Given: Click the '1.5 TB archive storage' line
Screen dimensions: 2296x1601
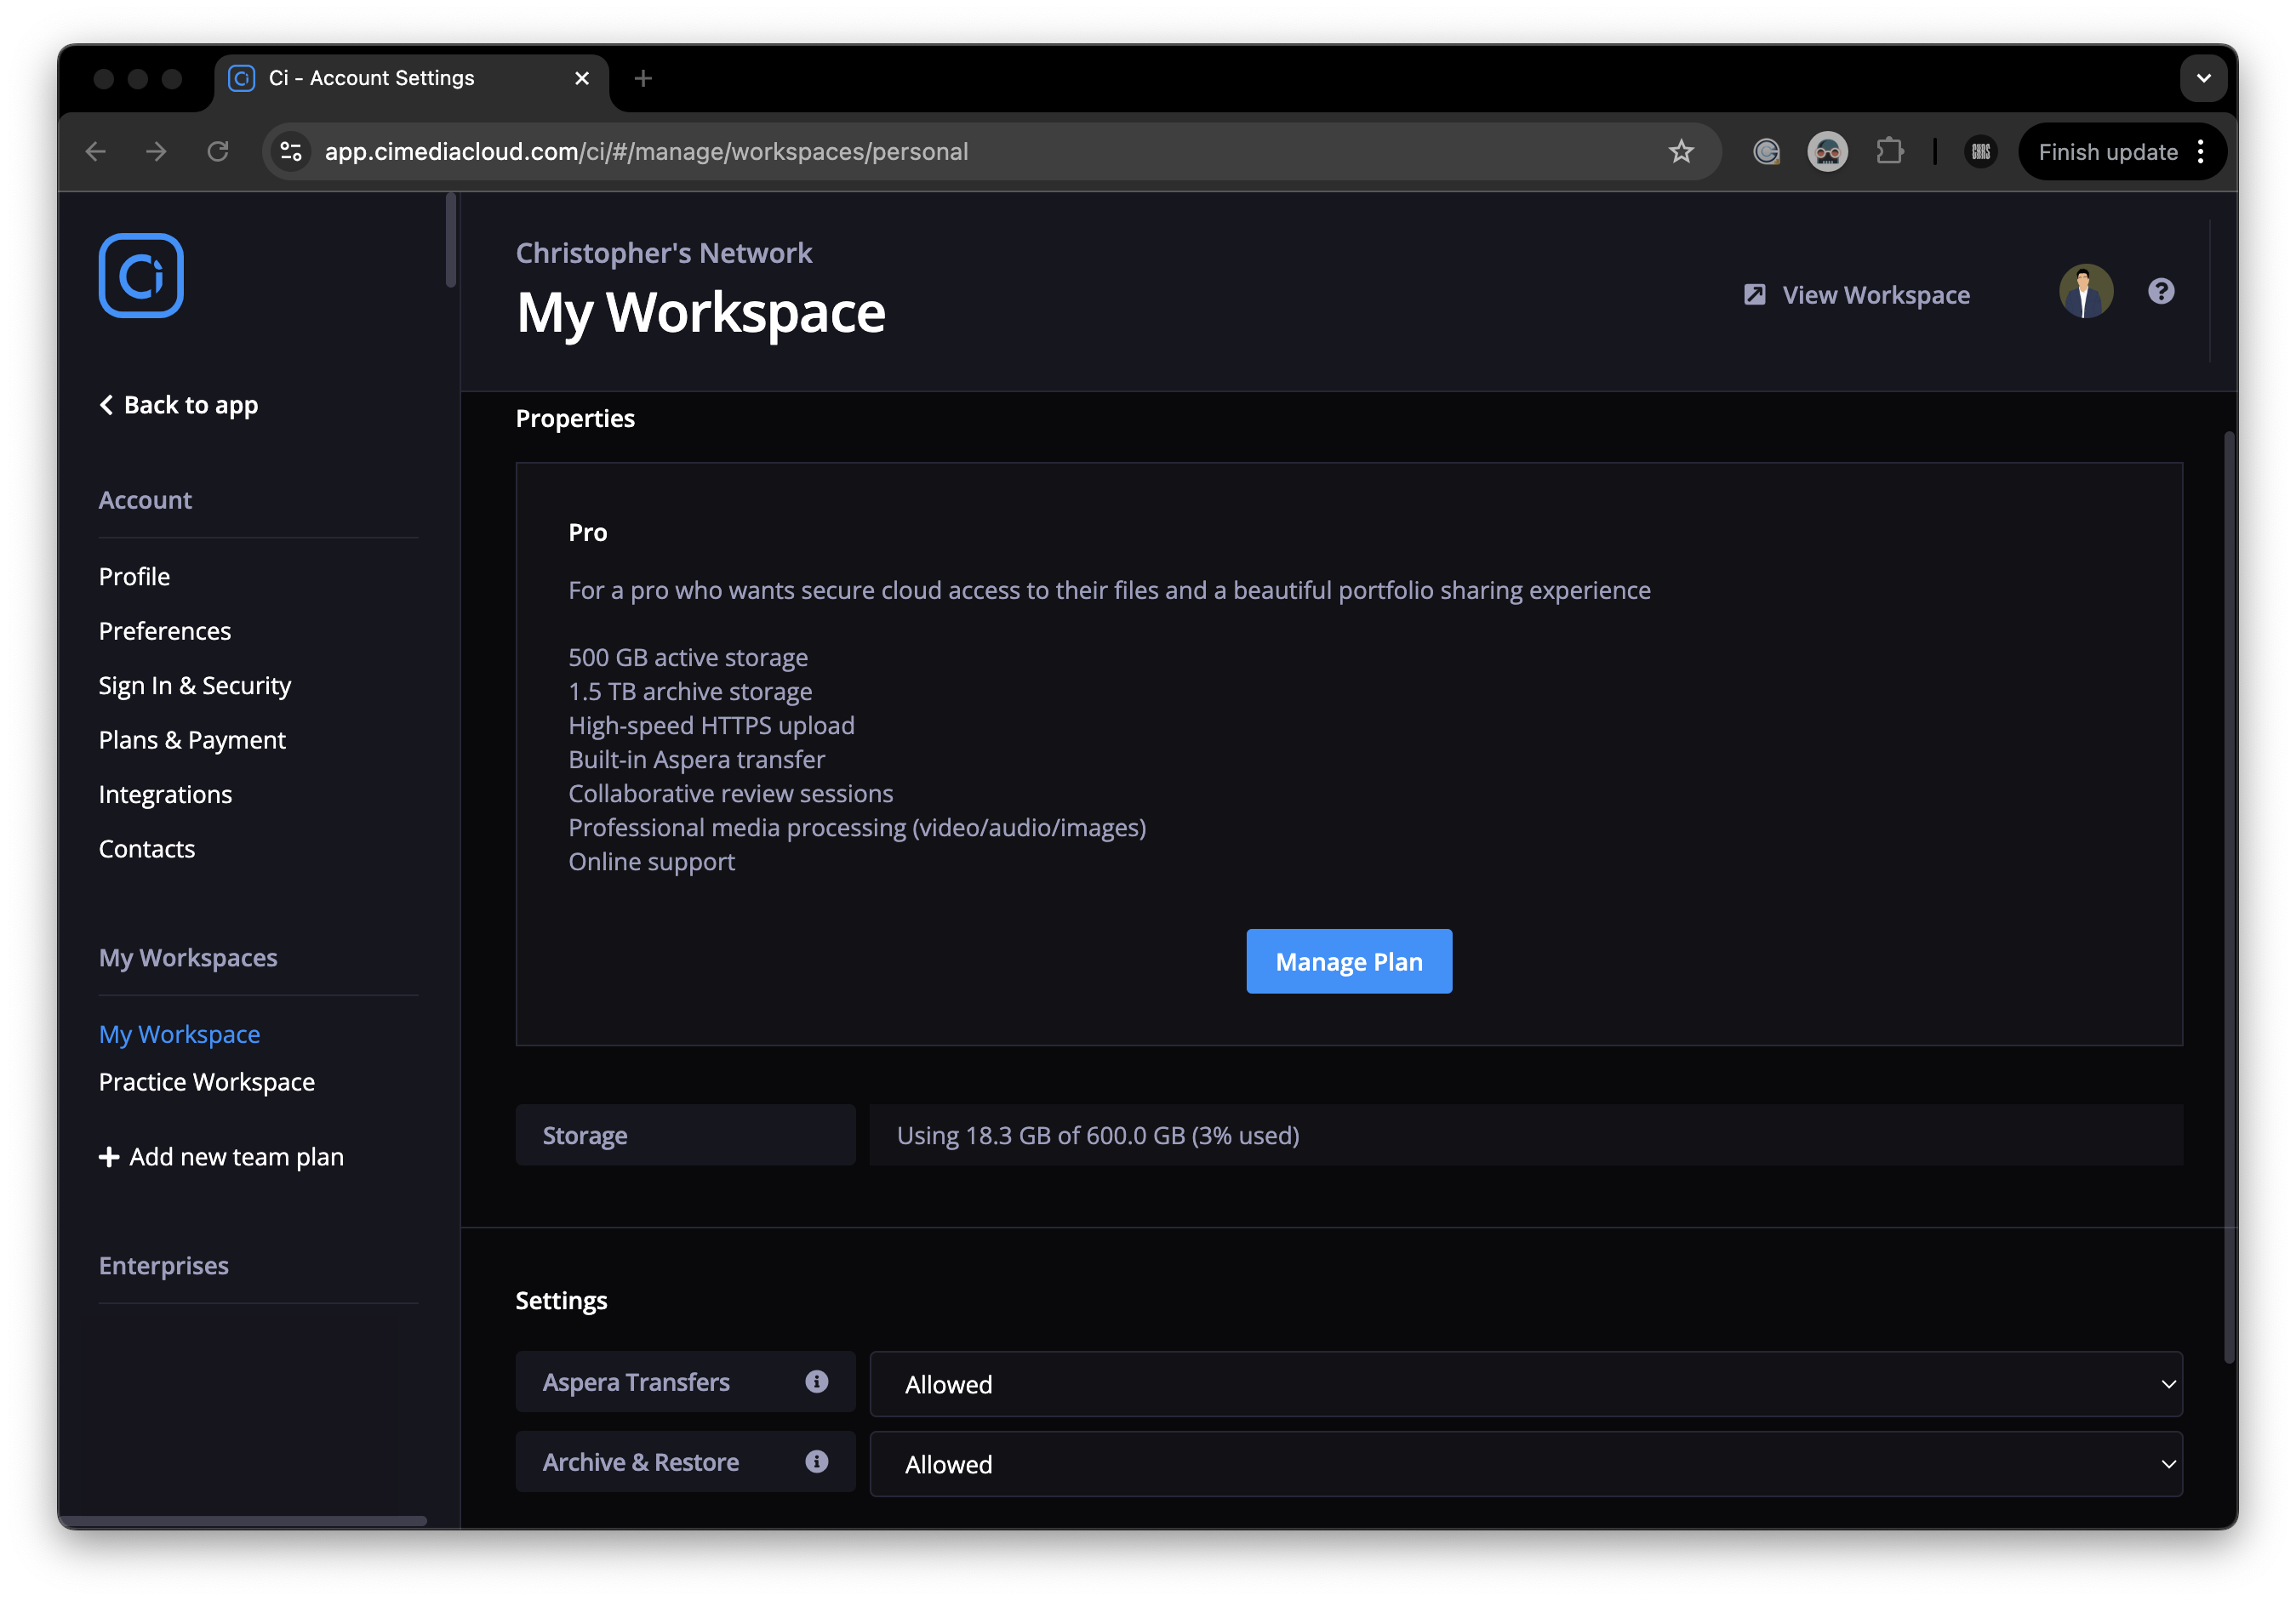Looking at the screenshot, I should tap(690, 691).
